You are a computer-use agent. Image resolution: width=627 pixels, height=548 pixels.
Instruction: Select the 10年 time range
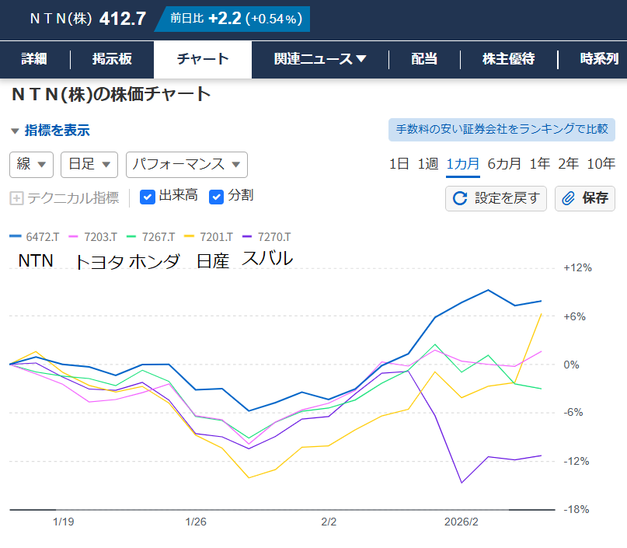tap(601, 163)
